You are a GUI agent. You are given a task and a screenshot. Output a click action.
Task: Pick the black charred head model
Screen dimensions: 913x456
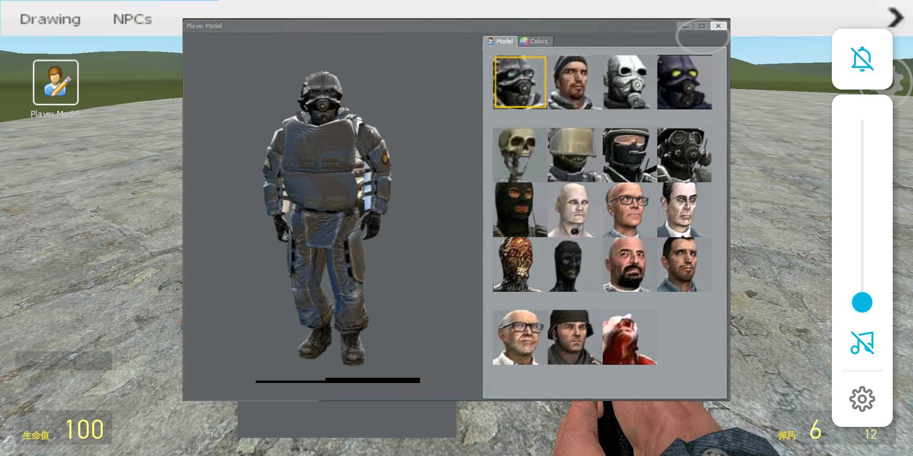coord(575,264)
